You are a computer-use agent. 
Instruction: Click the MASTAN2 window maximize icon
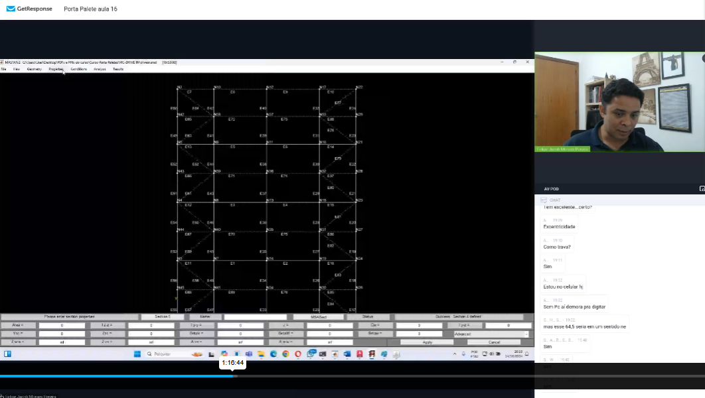[x=514, y=62]
